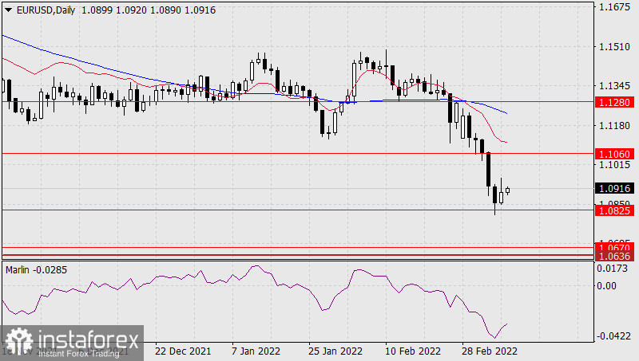The width and height of the screenshot is (639, 361).
Task: Click the 1.1675 price scale value
Action: point(614,7)
